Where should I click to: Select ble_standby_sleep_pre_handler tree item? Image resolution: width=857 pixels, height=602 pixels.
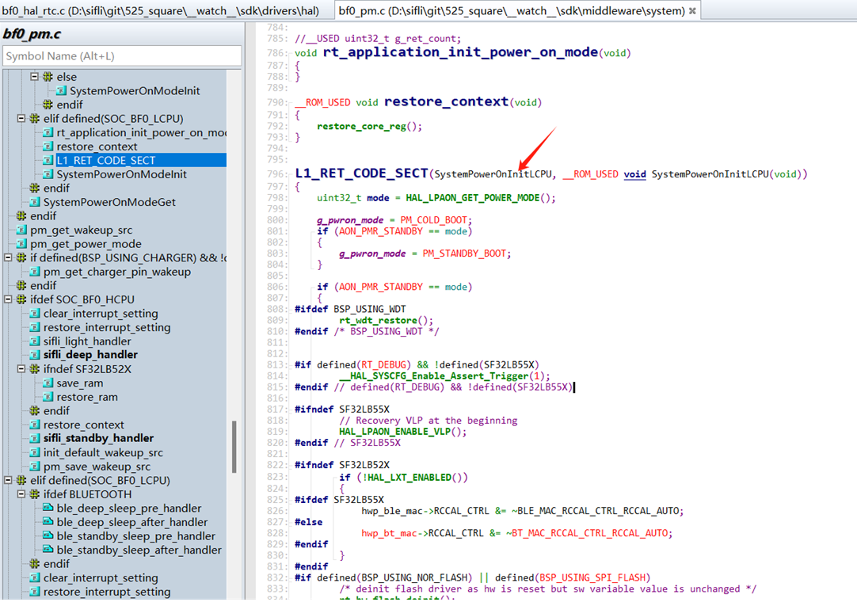point(135,535)
